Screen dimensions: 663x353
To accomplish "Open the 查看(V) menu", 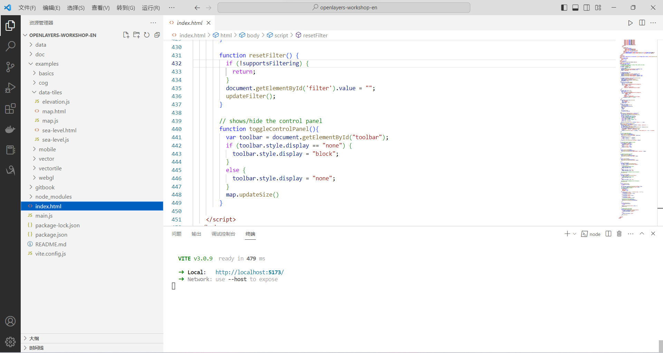I will pyautogui.click(x=100, y=8).
